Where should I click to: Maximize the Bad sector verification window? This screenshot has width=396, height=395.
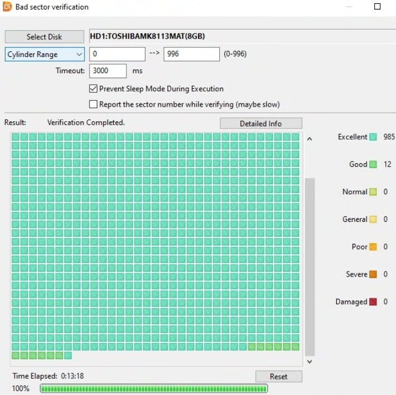point(378,7)
